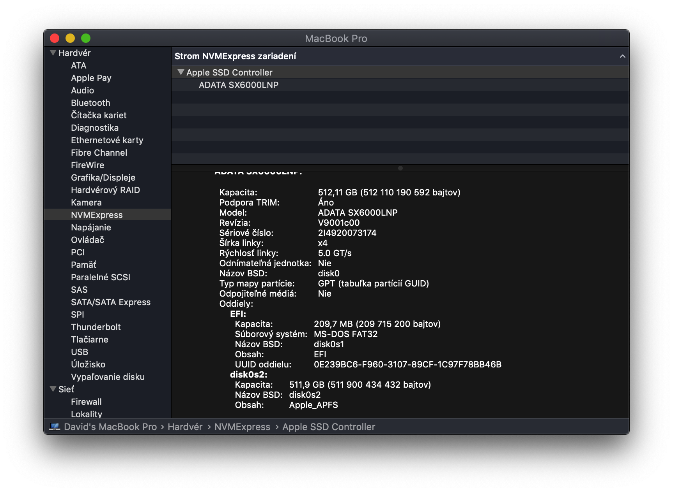Open Apple Pay hardware section
673x492 pixels.
(x=91, y=78)
